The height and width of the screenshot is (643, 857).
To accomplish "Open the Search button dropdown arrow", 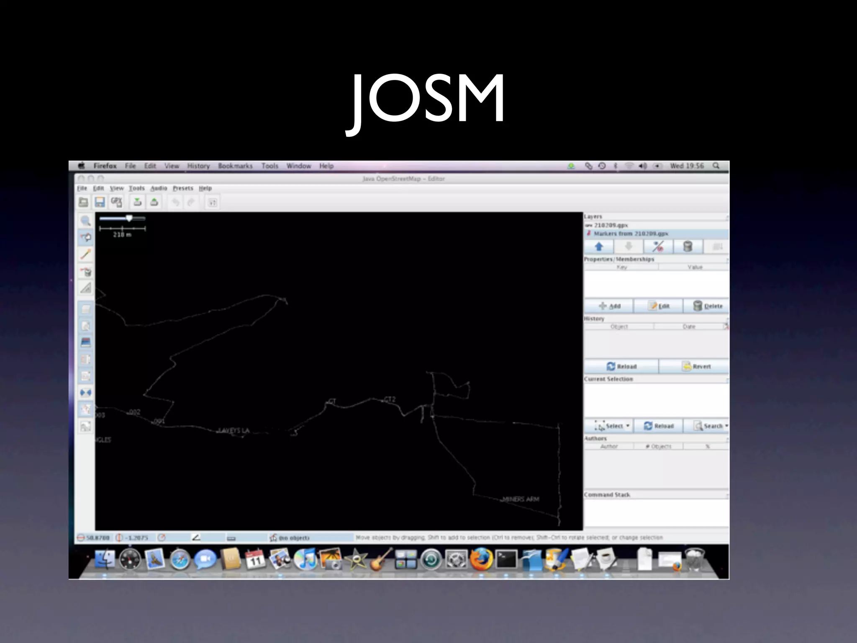I will 726,426.
